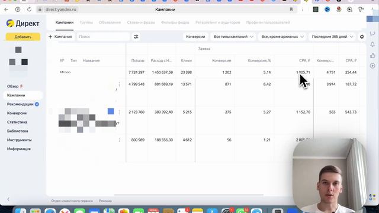Open Конверсии in the sidebar
Image resolution: width=379 pixels, height=213 pixels.
click(x=17, y=113)
